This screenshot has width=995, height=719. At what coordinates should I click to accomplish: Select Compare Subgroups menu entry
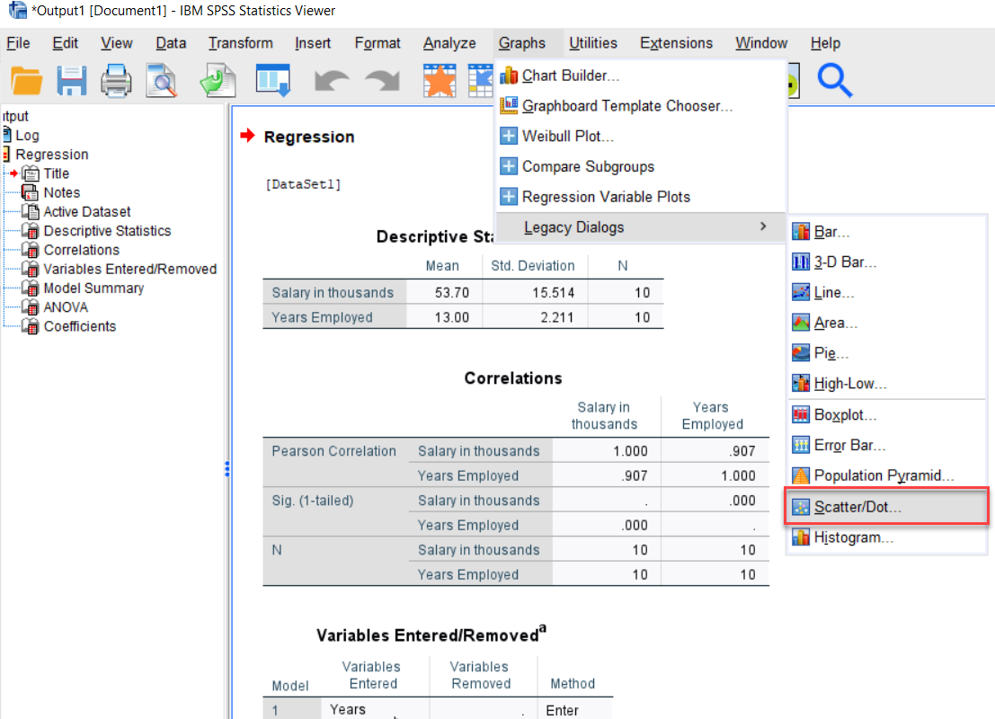pos(640,166)
